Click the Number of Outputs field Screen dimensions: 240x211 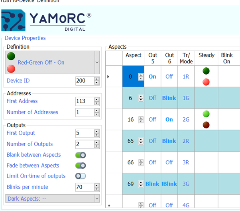[x=85, y=144]
